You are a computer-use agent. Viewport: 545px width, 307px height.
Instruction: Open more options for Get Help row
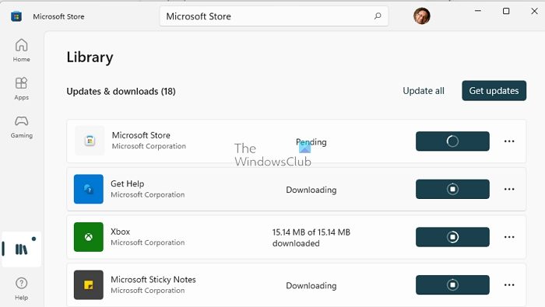tap(509, 189)
